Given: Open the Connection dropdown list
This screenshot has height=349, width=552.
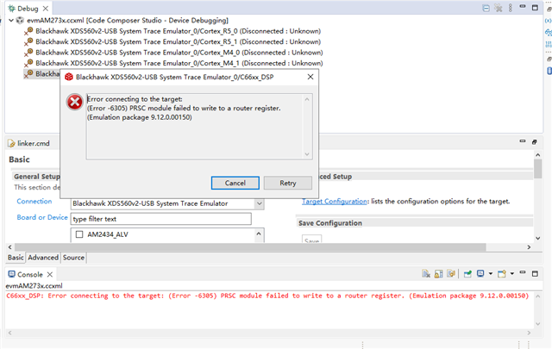Looking at the screenshot, I should pyautogui.click(x=259, y=203).
